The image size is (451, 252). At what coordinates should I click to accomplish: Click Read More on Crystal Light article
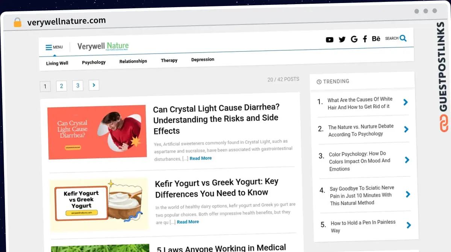point(200,158)
